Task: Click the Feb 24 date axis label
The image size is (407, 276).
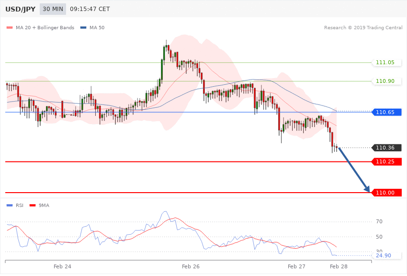Action: [x=62, y=266]
